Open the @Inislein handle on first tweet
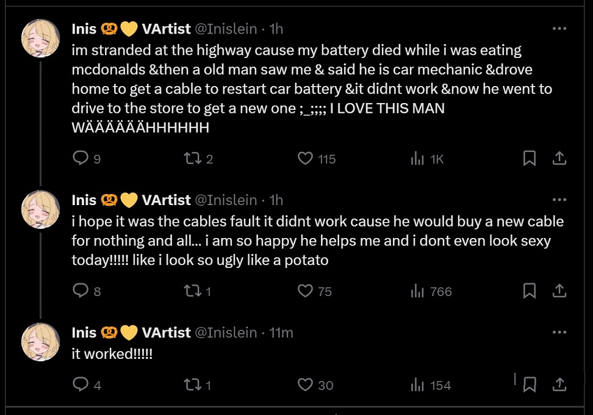593x415 pixels. 225,29
